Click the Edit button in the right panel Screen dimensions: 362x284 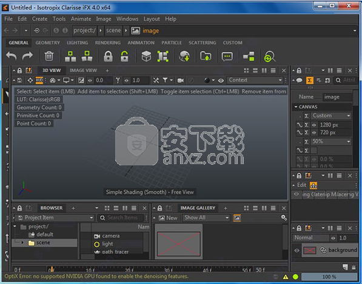click(301, 185)
